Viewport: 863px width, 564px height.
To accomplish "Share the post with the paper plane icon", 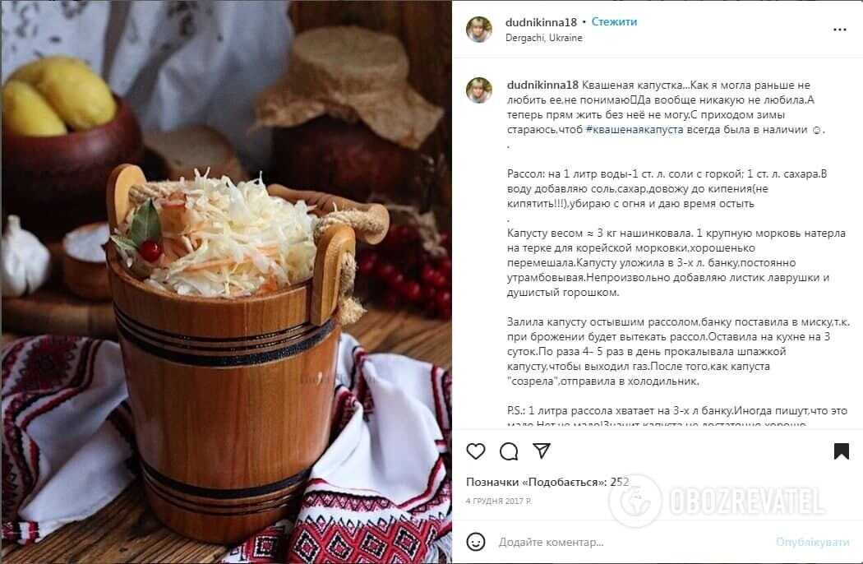I will 542,451.
